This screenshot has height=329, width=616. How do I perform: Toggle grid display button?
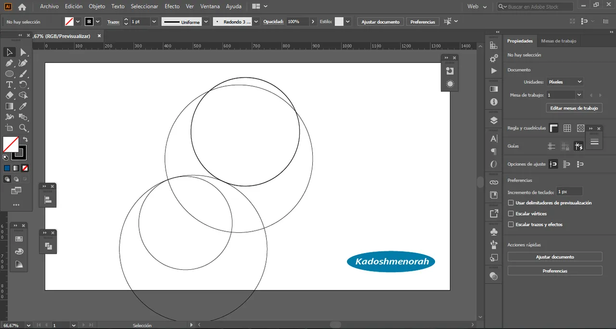point(567,128)
